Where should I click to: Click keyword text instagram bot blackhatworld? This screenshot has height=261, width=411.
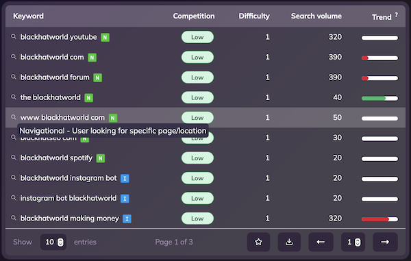(x=68, y=199)
